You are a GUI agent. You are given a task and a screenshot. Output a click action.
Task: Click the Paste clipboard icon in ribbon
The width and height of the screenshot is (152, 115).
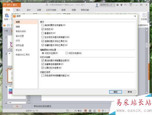click(7, 15)
